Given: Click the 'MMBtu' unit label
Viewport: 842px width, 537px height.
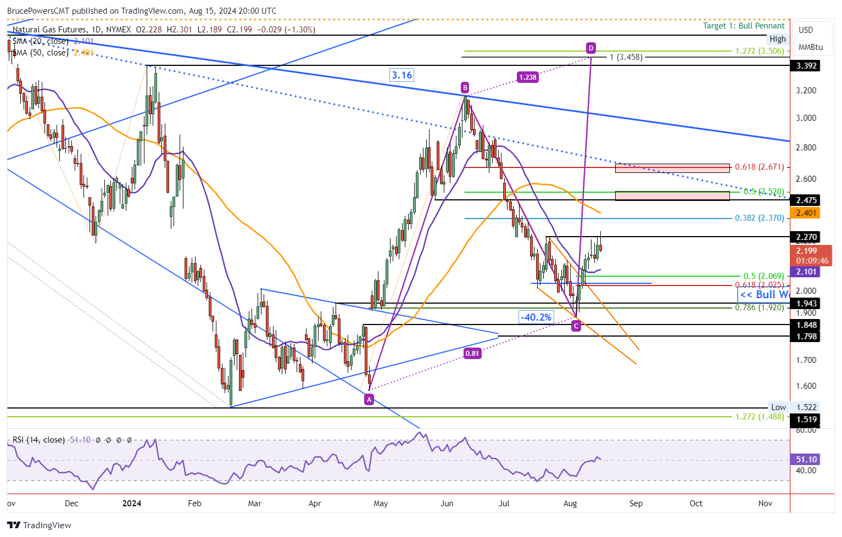Looking at the screenshot, I should tap(811, 47).
